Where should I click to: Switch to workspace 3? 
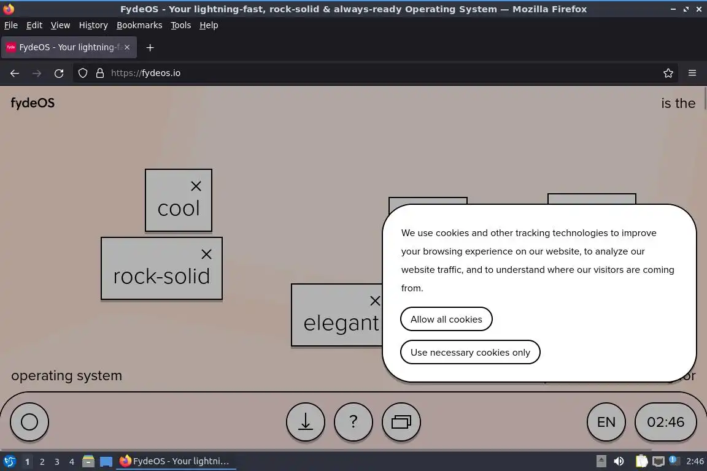click(57, 462)
